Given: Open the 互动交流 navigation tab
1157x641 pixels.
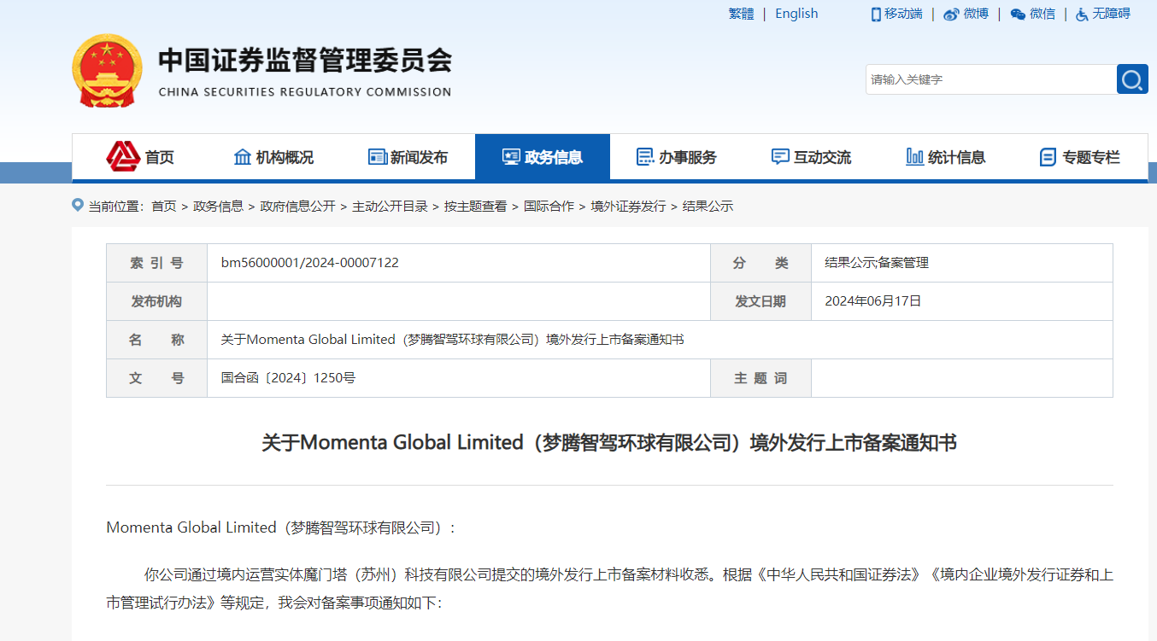Looking at the screenshot, I should (811, 157).
